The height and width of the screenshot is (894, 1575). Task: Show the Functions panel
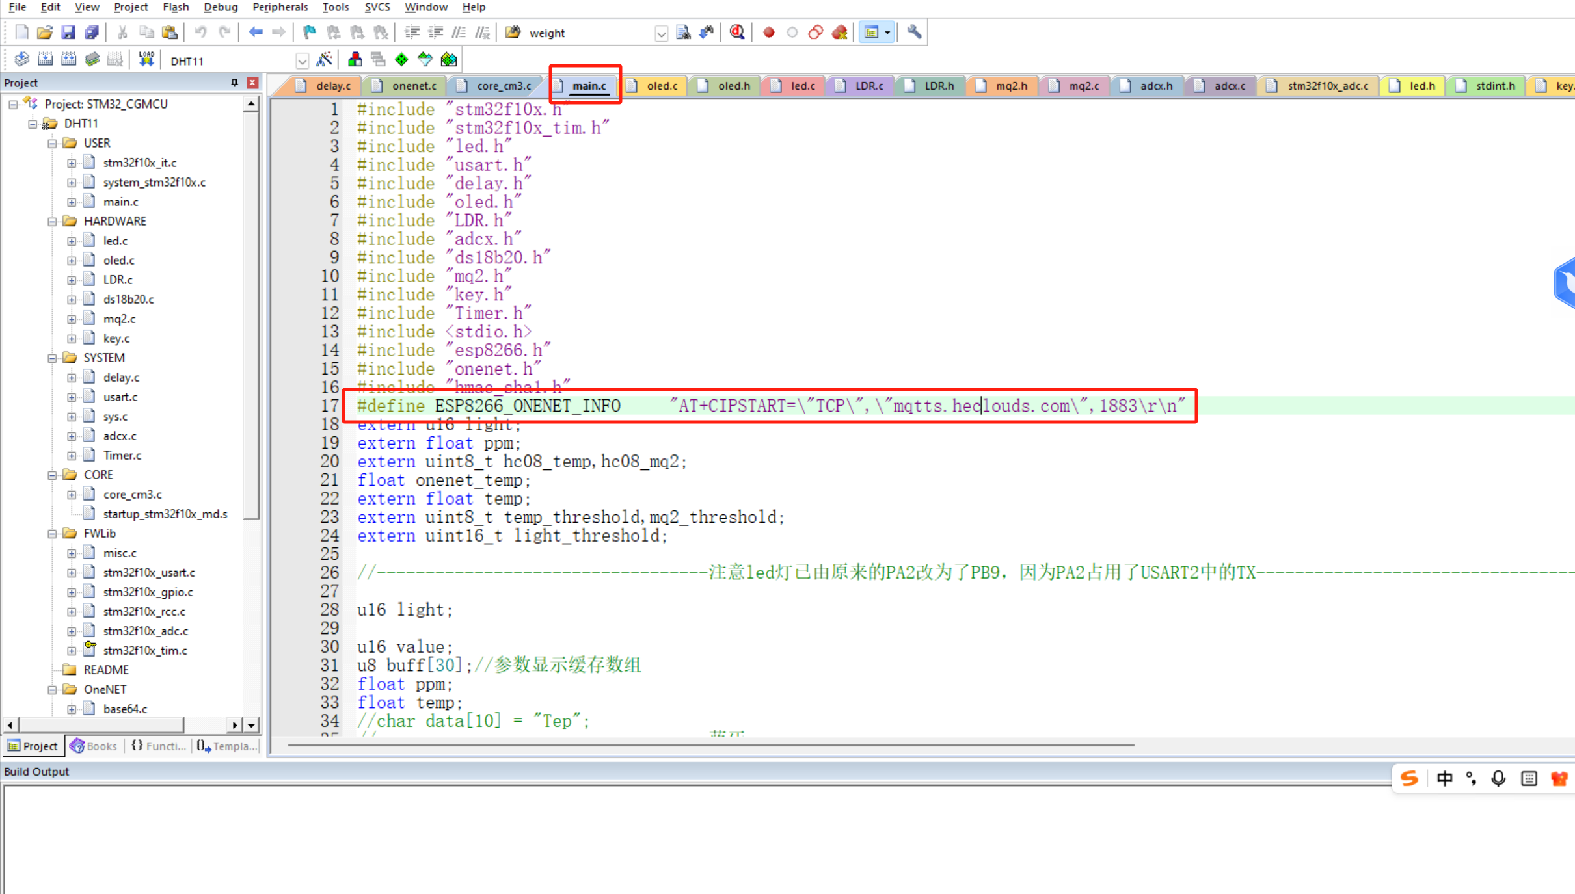157,746
